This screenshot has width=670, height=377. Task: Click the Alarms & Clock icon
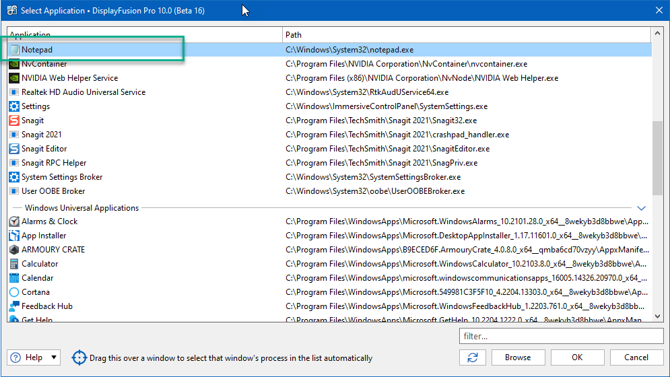[x=14, y=221]
